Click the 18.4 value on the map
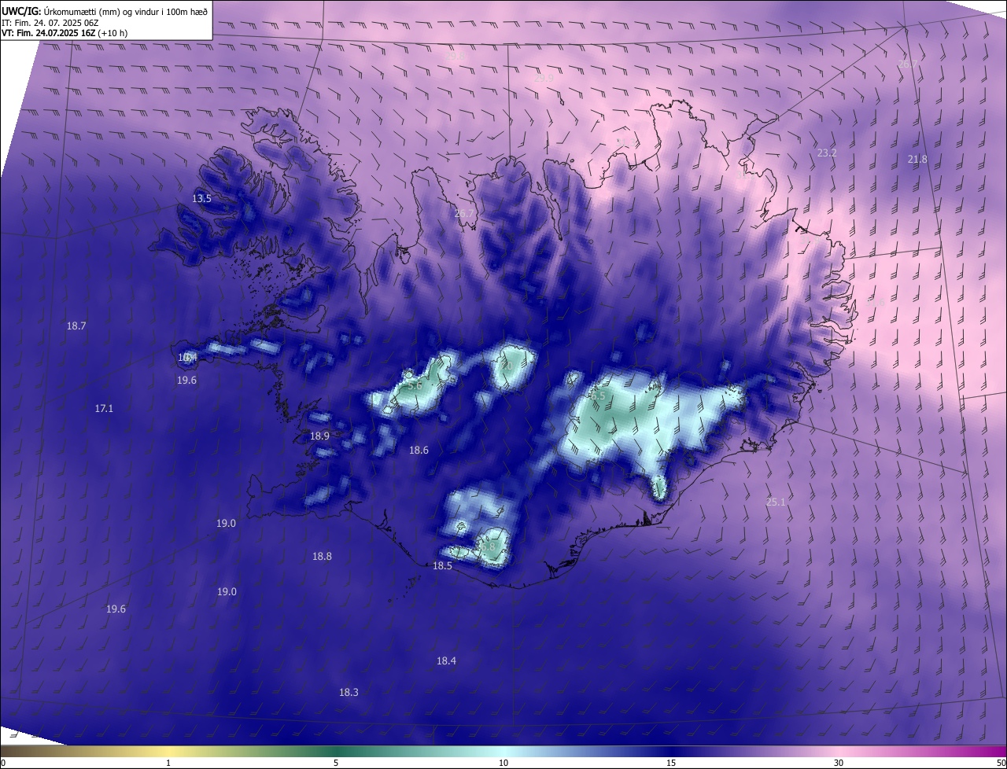Image resolution: width=1007 pixels, height=769 pixels. (x=446, y=660)
